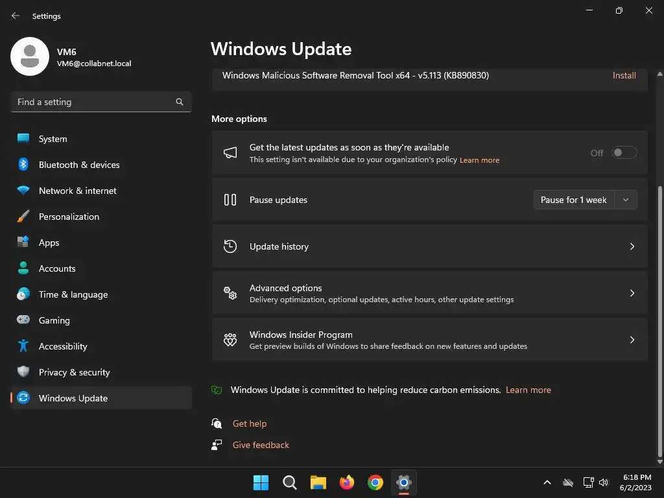Launch File Explorer from the taskbar
Viewport: 664px width, 498px height.
coord(318,482)
